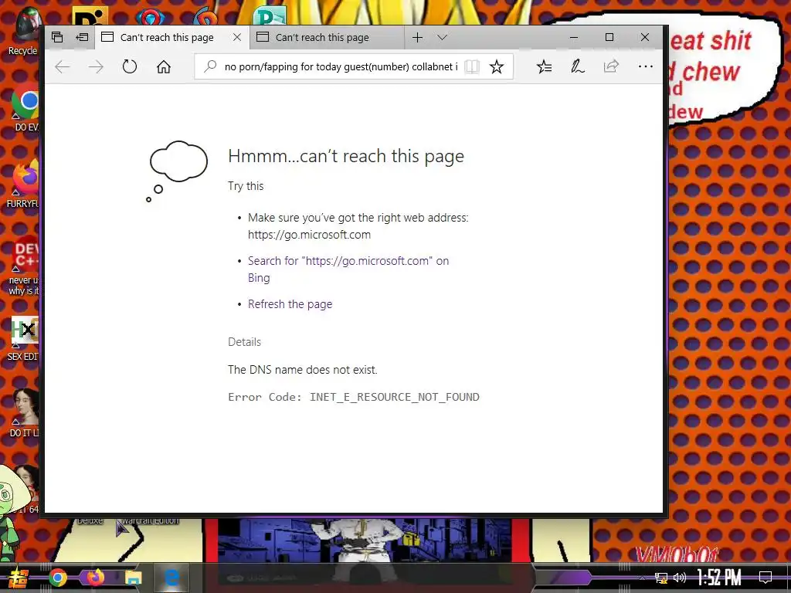791x593 pixels.
Task: Click Search for https://go.microsoft.com on Bing link
Action: pos(348,269)
